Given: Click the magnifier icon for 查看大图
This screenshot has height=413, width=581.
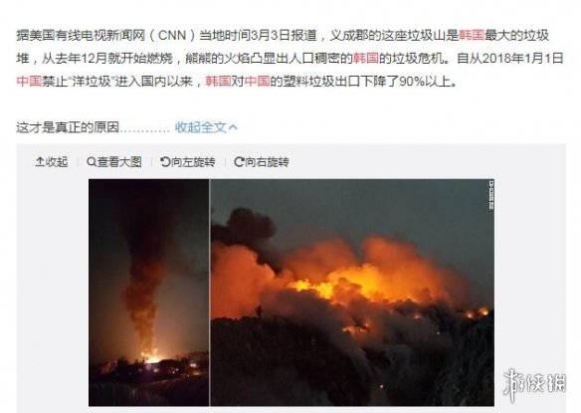Looking at the screenshot, I should tap(92, 162).
